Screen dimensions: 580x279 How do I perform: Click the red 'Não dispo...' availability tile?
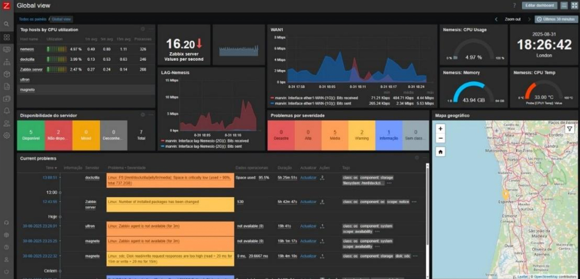click(58, 135)
